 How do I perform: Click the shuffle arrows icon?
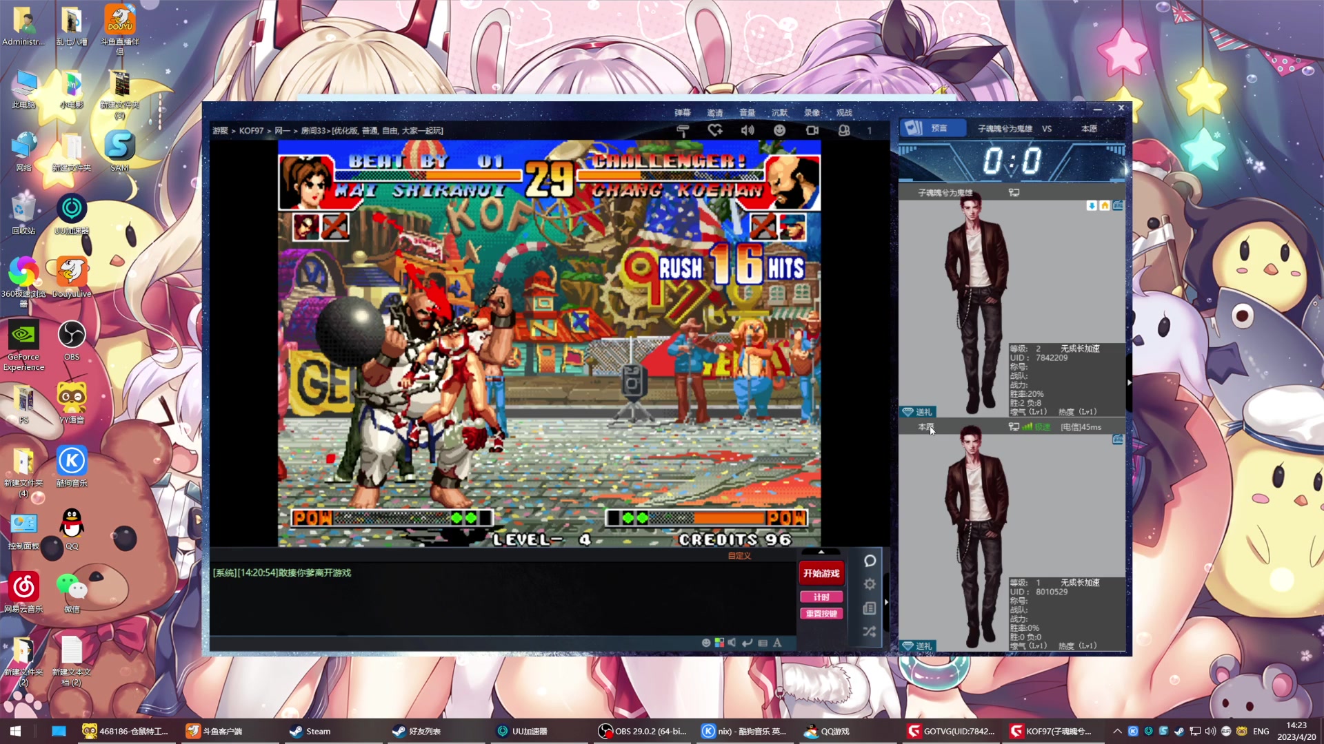pyautogui.click(x=870, y=632)
